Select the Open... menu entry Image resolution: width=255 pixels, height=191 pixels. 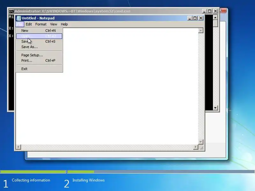point(39,36)
